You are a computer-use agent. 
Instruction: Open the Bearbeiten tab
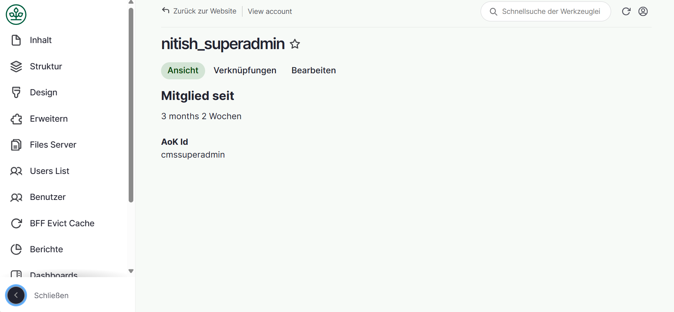tap(314, 70)
